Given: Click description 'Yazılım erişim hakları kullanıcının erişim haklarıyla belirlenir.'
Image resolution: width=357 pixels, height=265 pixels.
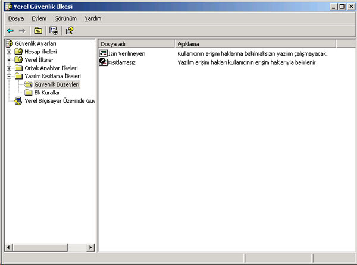Looking at the screenshot, I should click(x=248, y=62).
